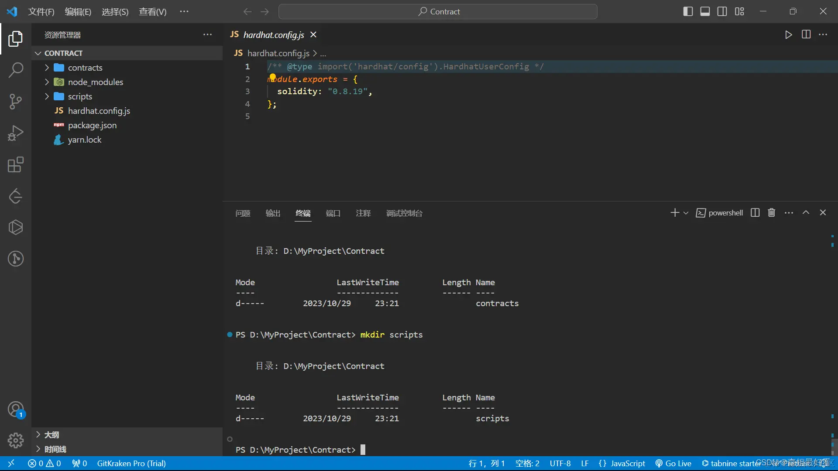Click Go Live in the status bar

click(673, 463)
